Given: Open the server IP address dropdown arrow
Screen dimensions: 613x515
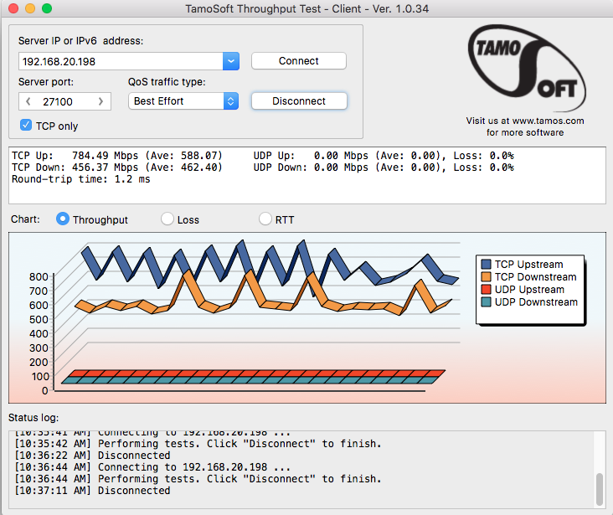Looking at the screenshot, I should [230, 61].
